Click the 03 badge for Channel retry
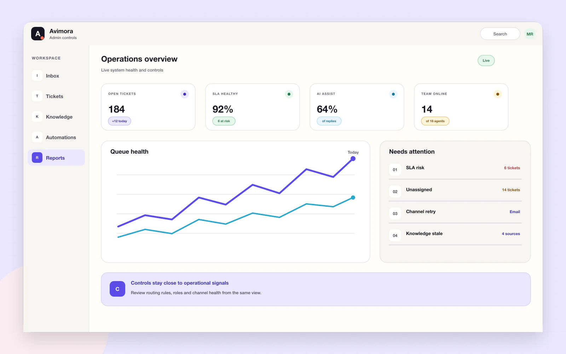Screen dimensions: 566x354 click(x=395, y=213)
